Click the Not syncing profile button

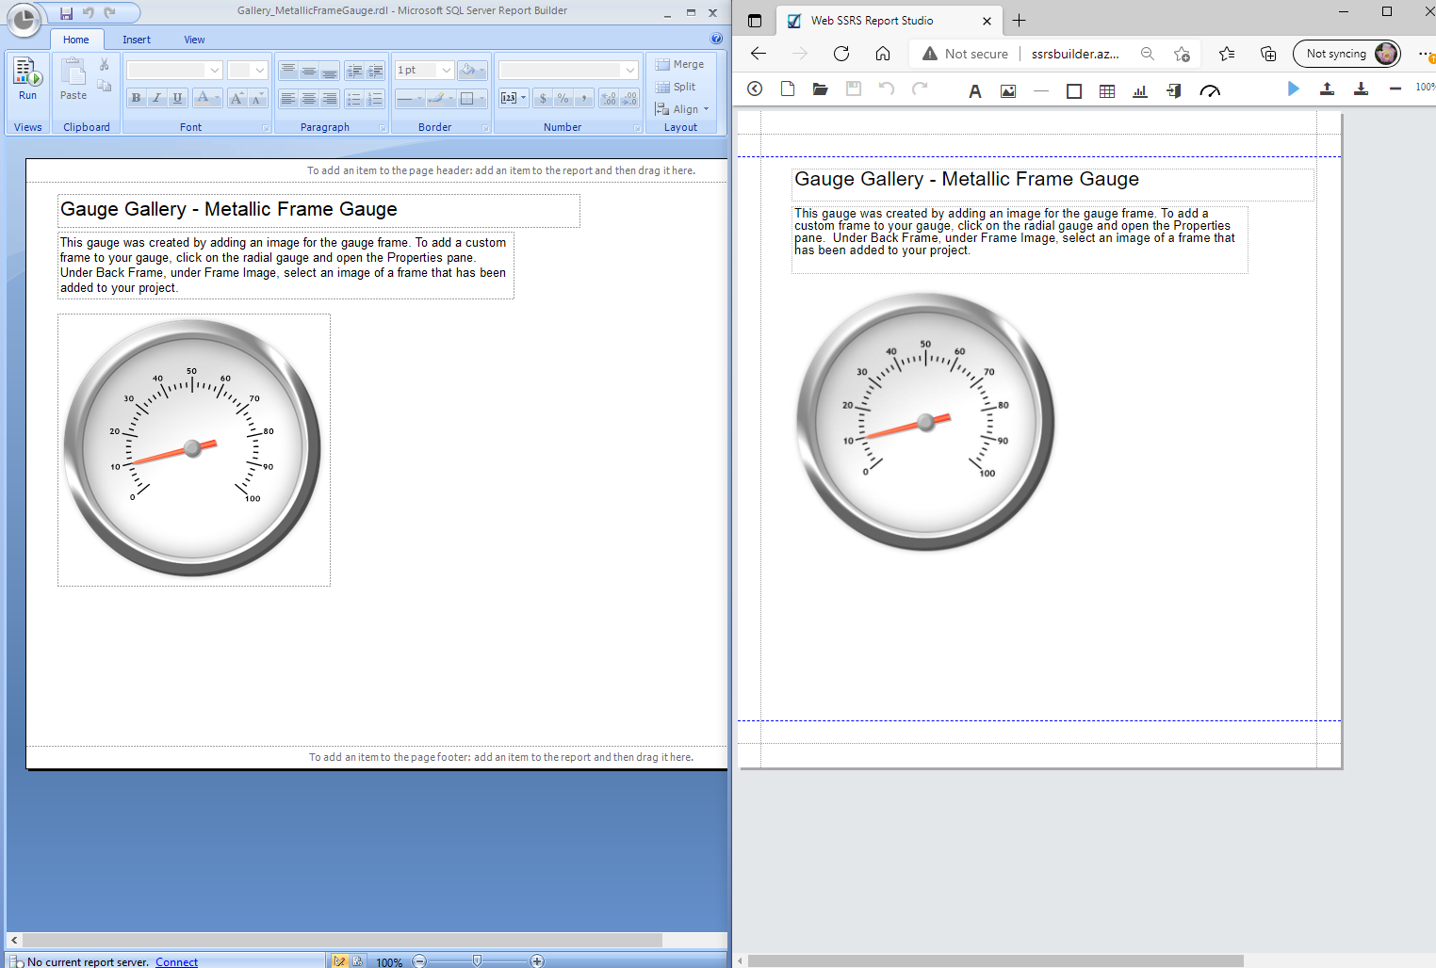1346,54
